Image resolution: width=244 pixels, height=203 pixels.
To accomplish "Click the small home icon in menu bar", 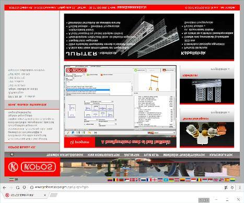I will point(12,154).
